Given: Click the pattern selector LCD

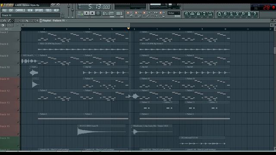Looking at the screenshot, I should tap(119, 13).
